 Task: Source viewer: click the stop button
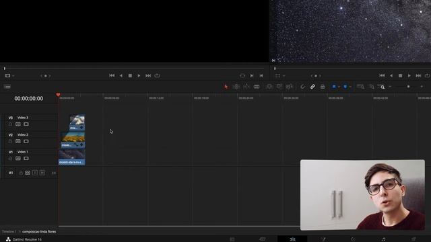pyautogui.click(x=130, y=75)
